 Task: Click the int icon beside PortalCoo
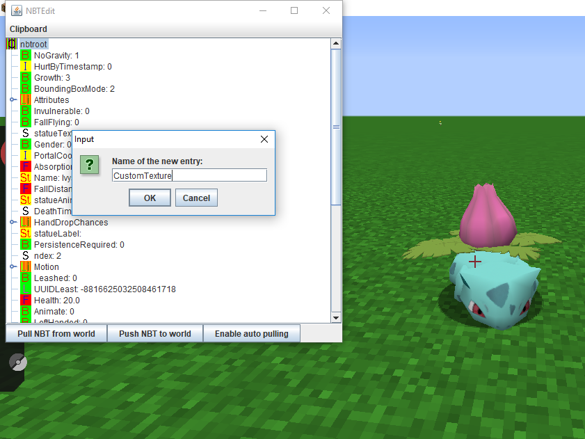click(25, 155)
